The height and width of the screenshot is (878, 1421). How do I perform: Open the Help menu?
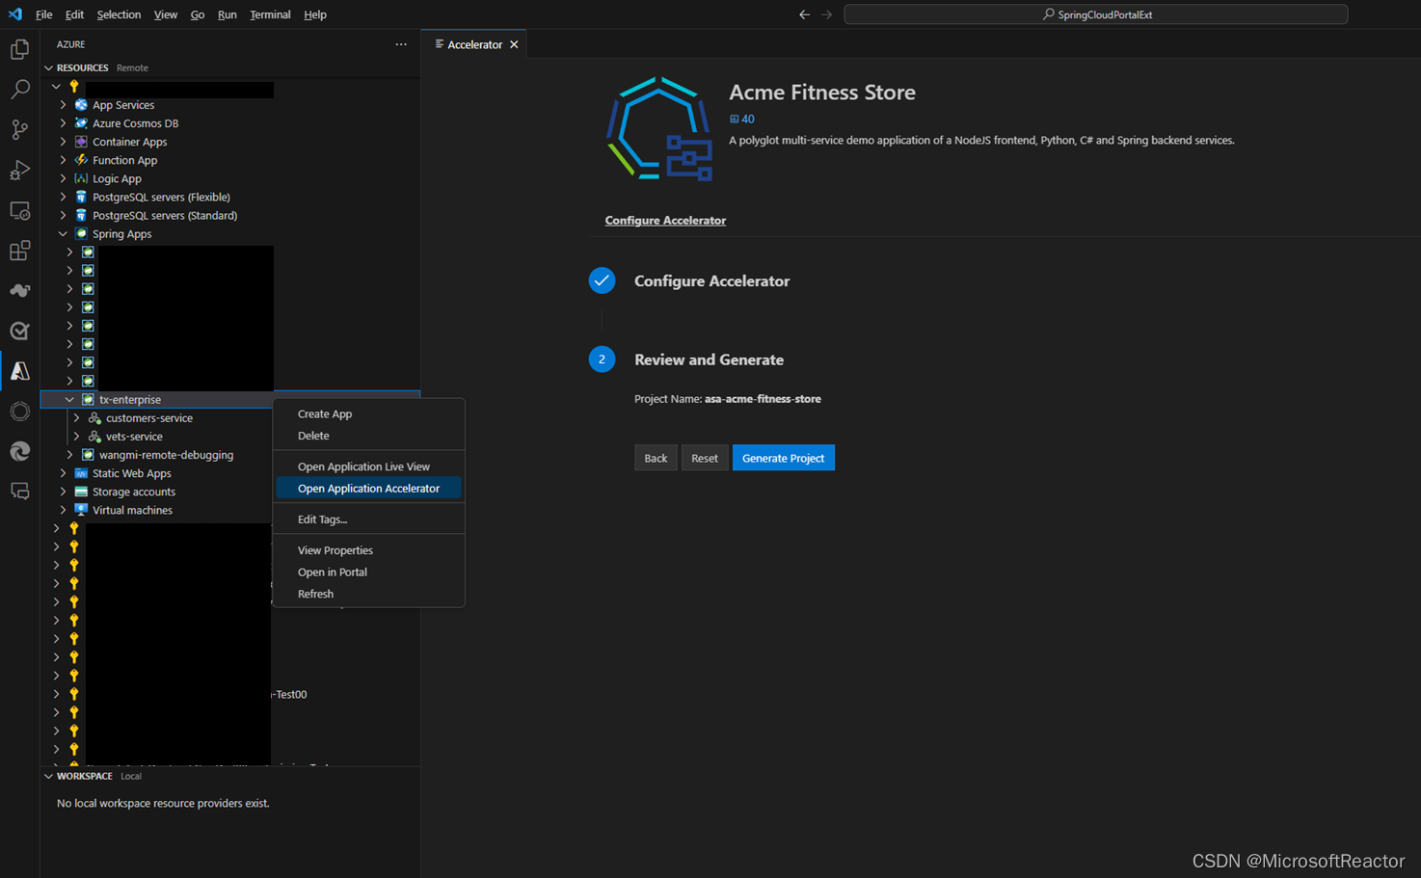(x=315, y=14)
